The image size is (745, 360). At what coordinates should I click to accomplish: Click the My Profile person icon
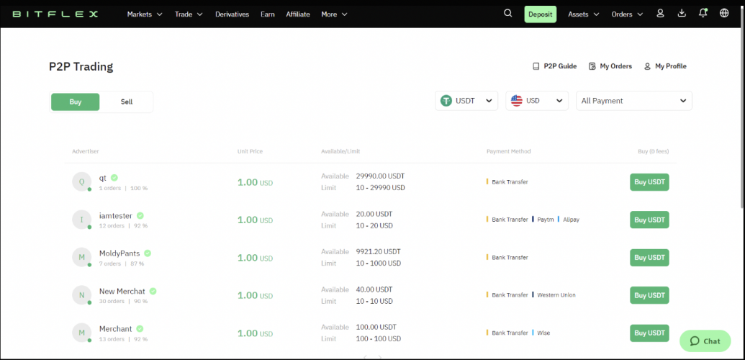(647, 66)
